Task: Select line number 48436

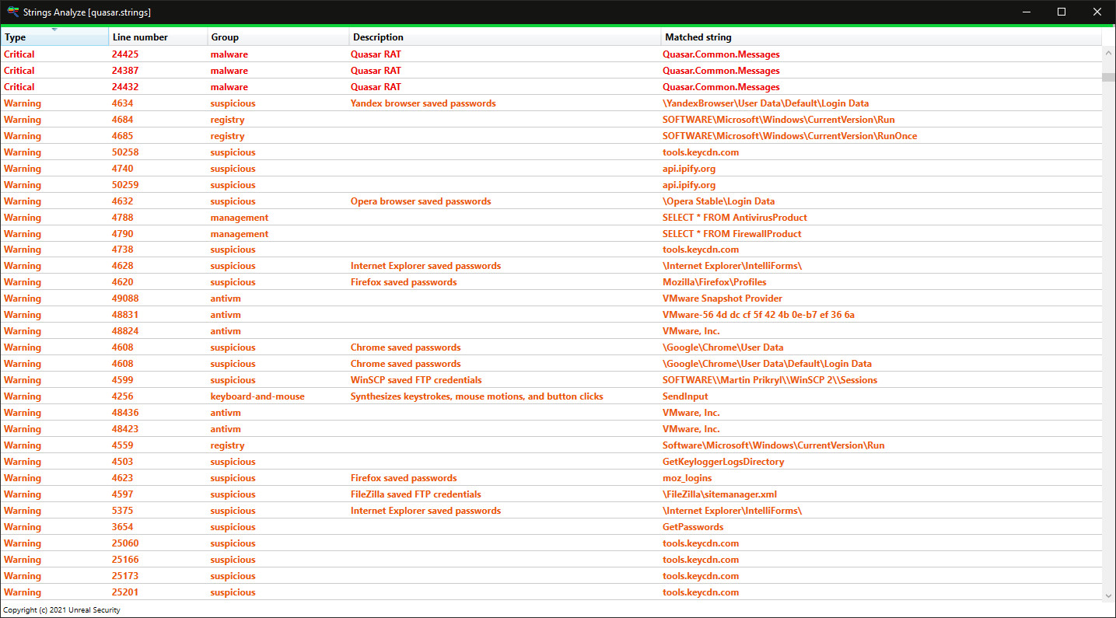Action: coord(125,413)
